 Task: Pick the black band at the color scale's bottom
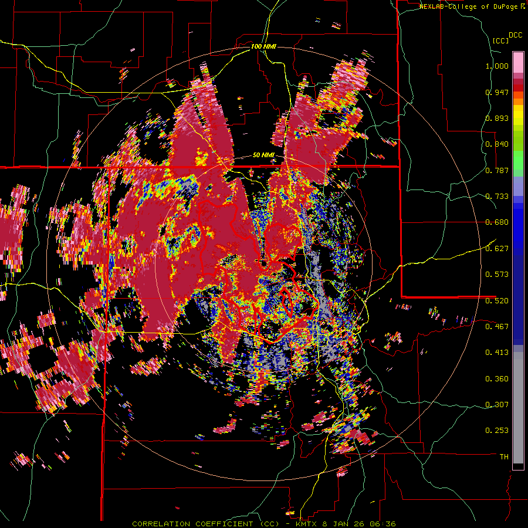[518, 467]
